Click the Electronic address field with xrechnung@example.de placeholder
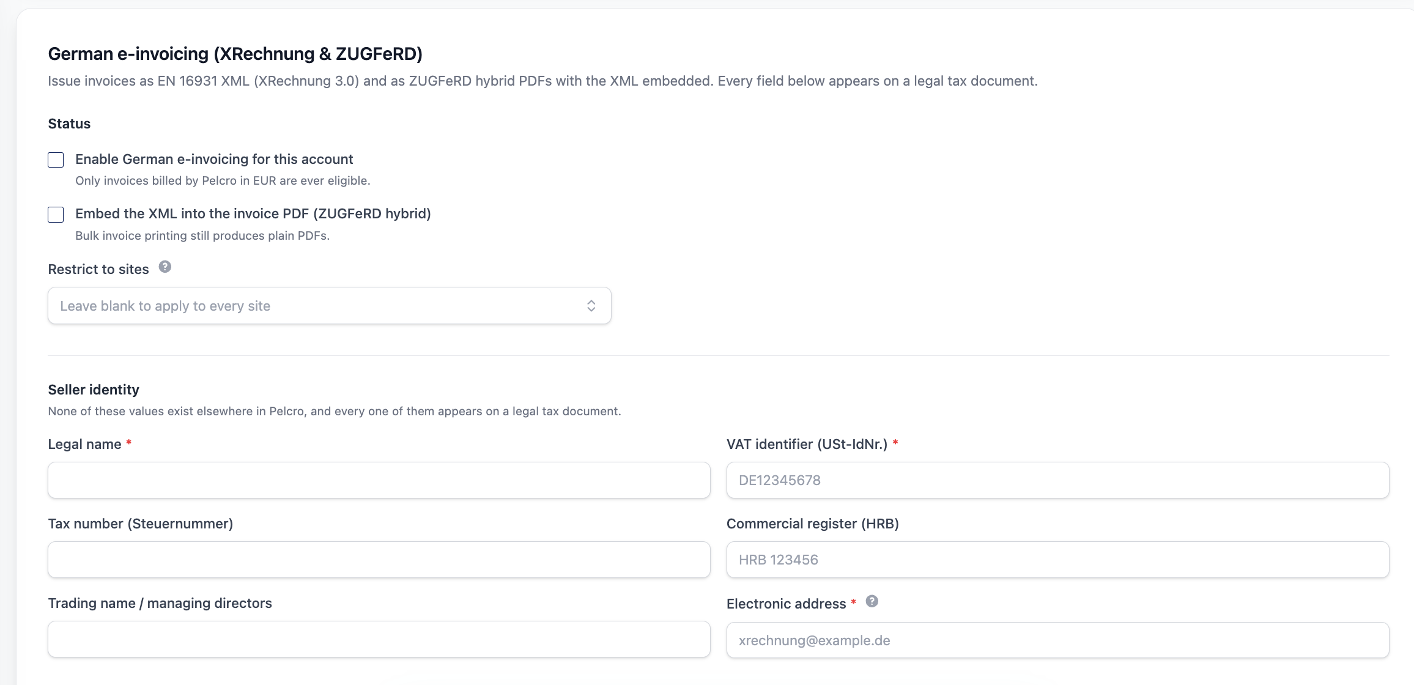The height and width of the screenshot is (685, 1414). (x=1058, y=640)
